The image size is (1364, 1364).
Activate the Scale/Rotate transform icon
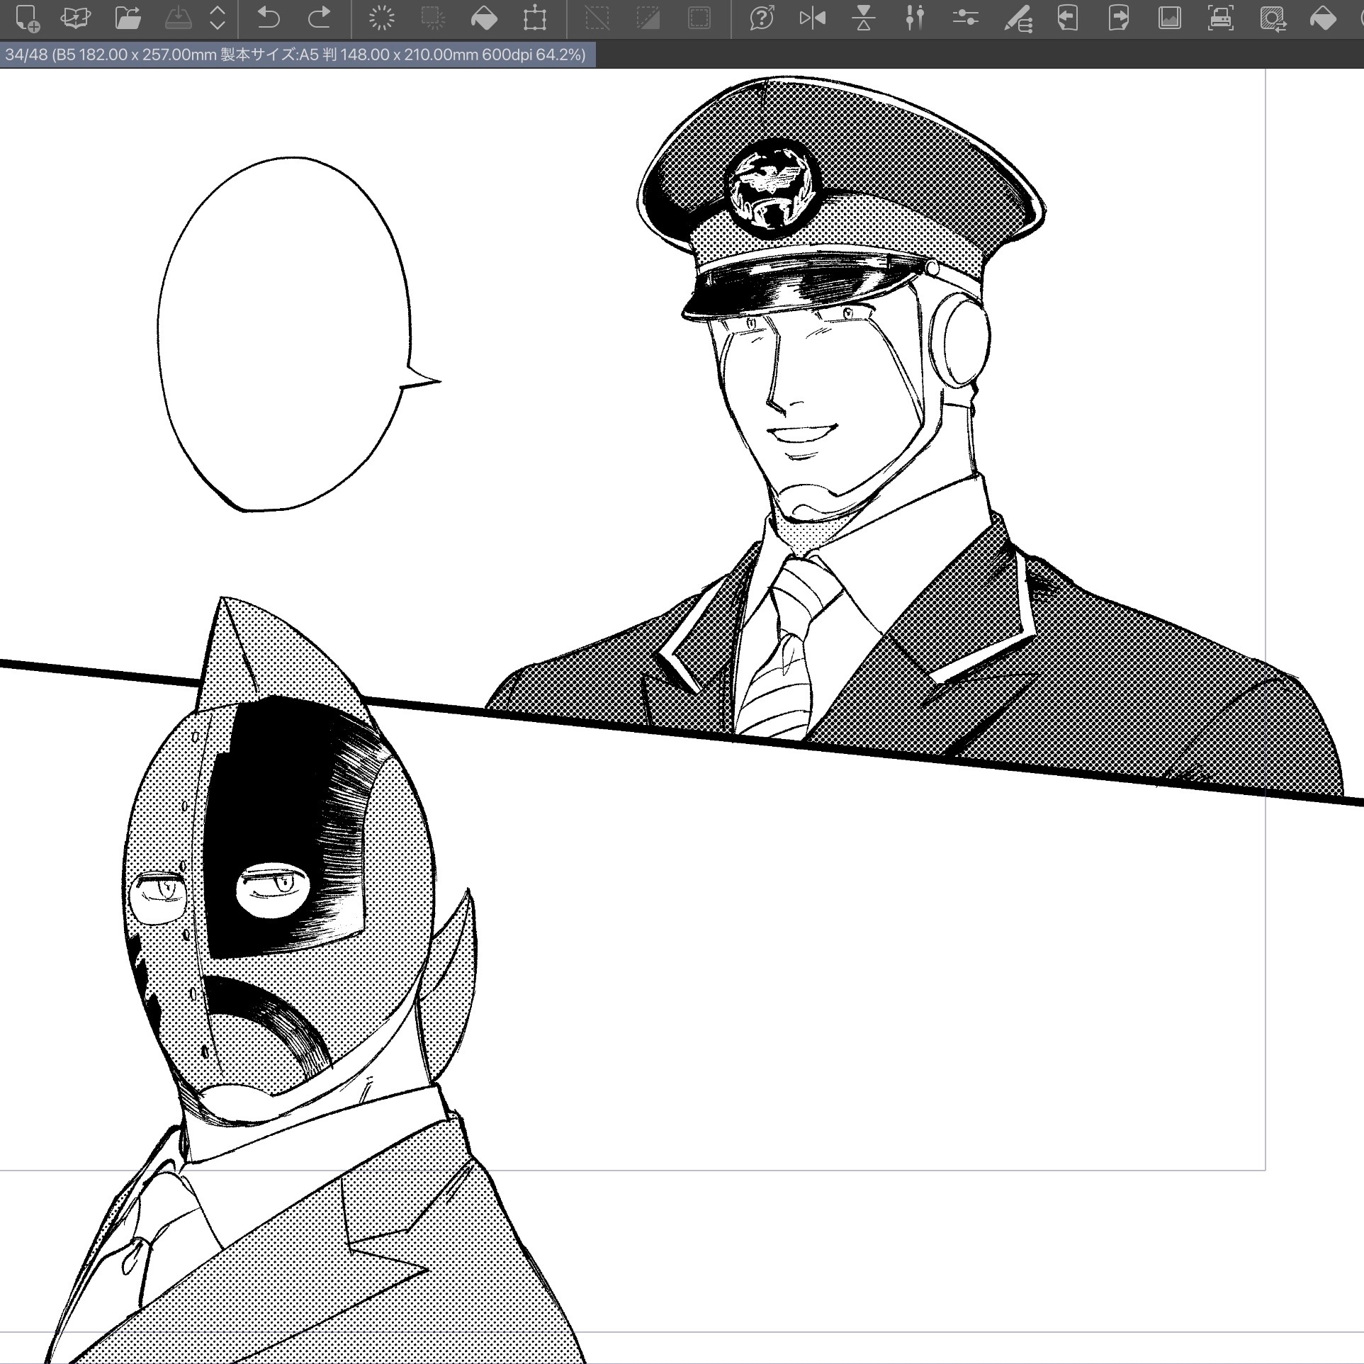tap(535, 18)
